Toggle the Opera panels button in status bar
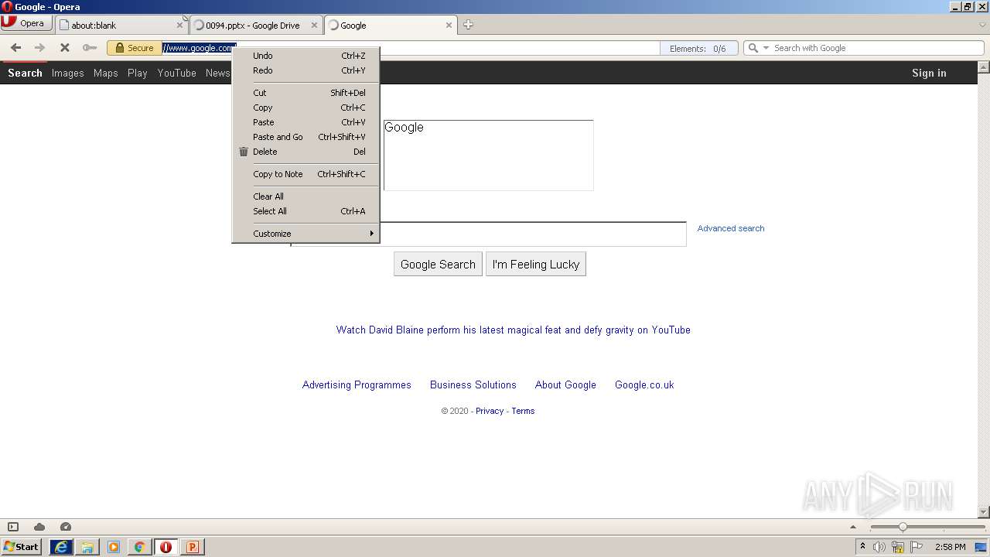Viewport: 990px width, 557px height. [x=13, y=527]
